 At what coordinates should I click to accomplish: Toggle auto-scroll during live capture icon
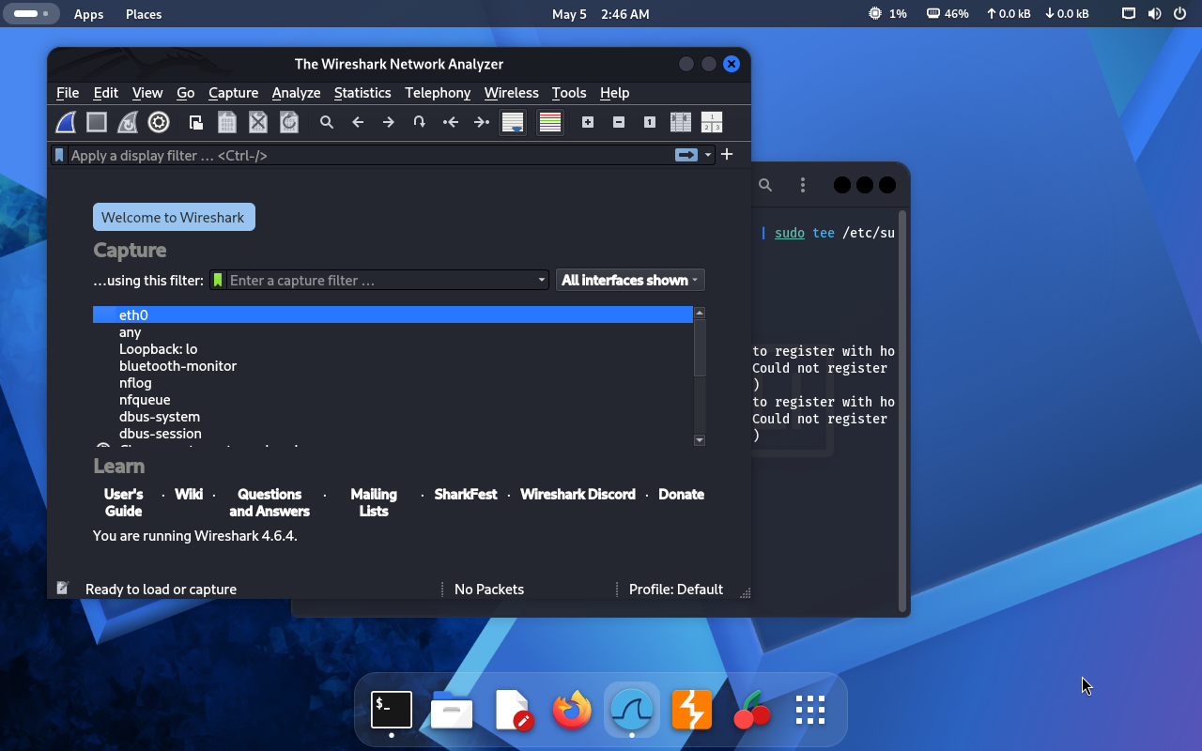(513, 122)
